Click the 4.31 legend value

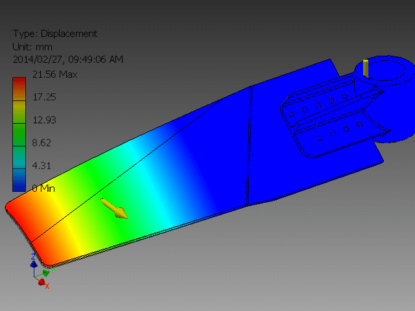click(42, 165)
